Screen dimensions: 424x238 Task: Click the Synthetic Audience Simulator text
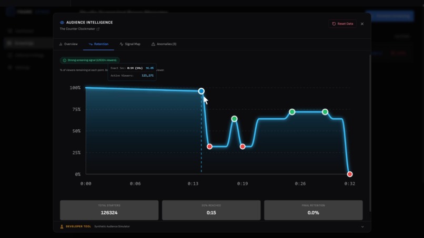112,226
